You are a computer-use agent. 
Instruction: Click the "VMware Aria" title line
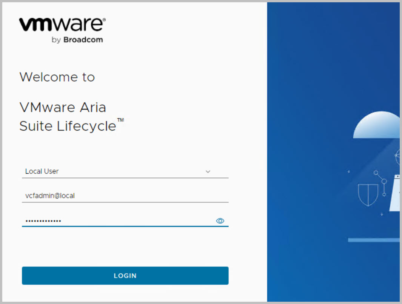pos(63,108)
